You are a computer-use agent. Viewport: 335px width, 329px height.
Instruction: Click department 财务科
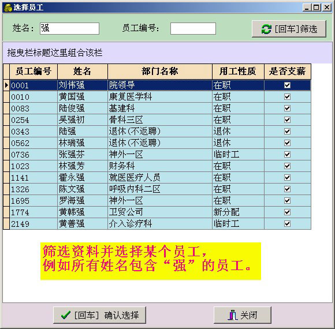tap(122, 166)
